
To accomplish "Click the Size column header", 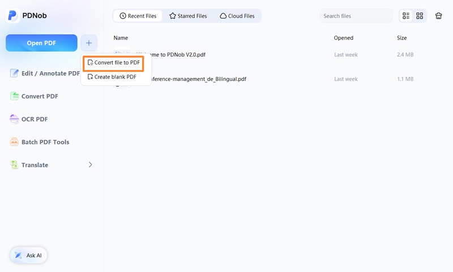I will (x=402, y=38).
